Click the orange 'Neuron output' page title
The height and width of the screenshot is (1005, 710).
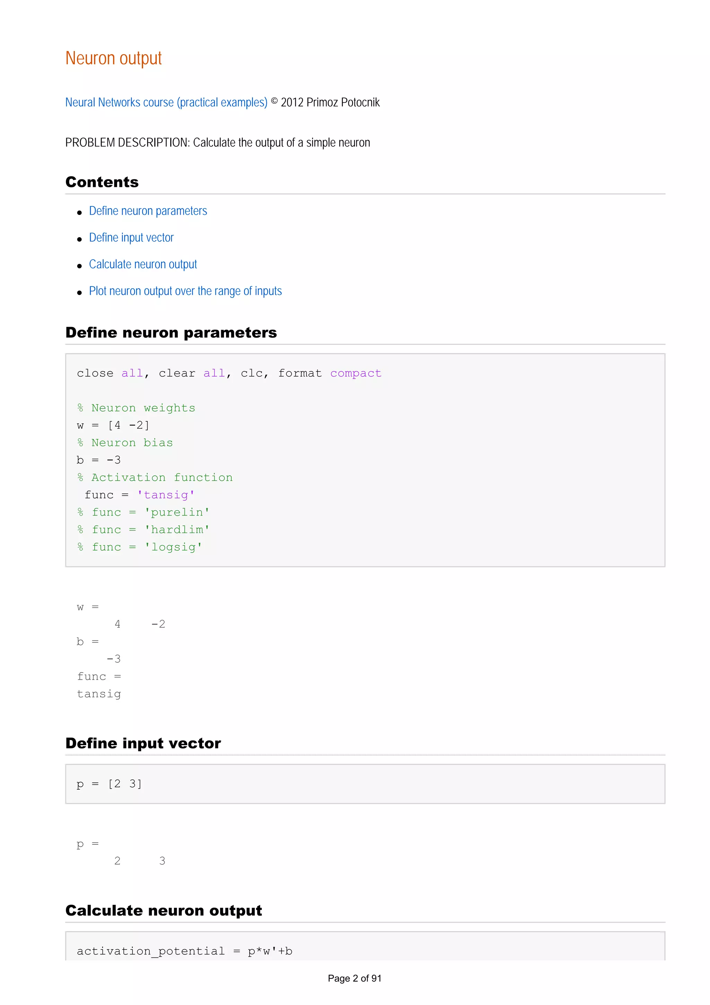coord(113,58)
